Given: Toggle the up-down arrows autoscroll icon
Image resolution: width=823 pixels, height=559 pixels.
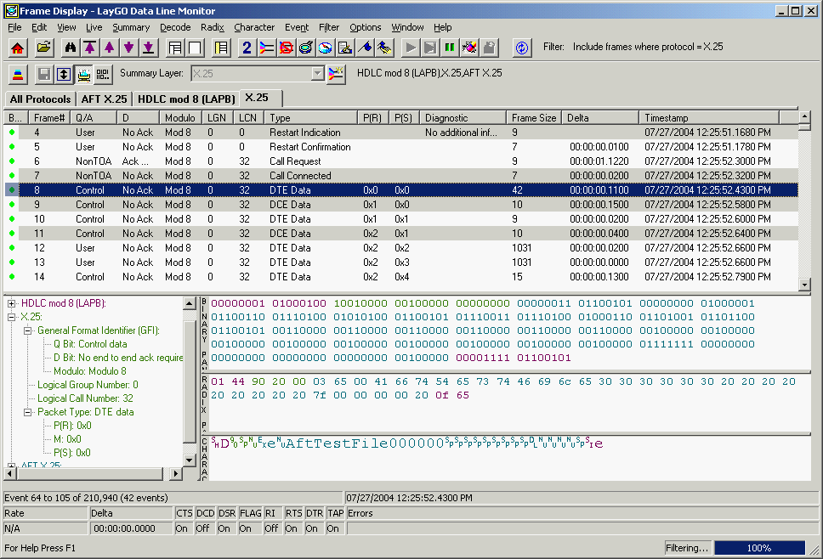Looking at the screenshot, I should tap(64, 75).
